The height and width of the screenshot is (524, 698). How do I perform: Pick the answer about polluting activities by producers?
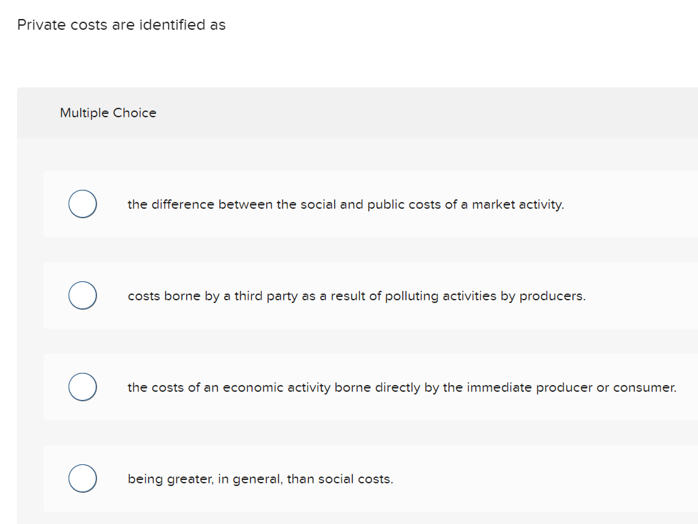pos(355,296)
